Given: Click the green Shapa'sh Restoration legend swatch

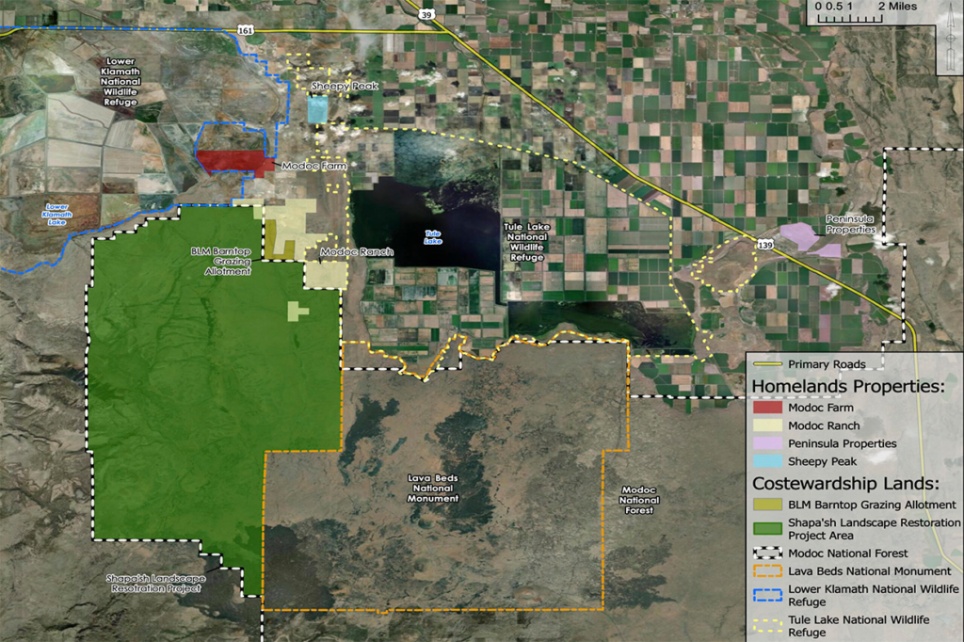Looking at the screenshot, I should [x=767, y=528].
